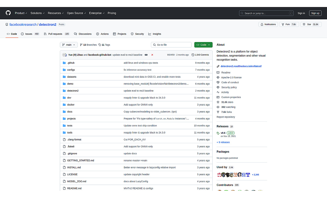Click the README.md file icon

click(64, 188)
